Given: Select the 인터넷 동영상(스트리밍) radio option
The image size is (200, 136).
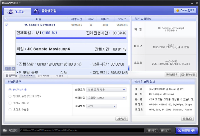Looking at the screenshot, I should click(x=11, y=96).
